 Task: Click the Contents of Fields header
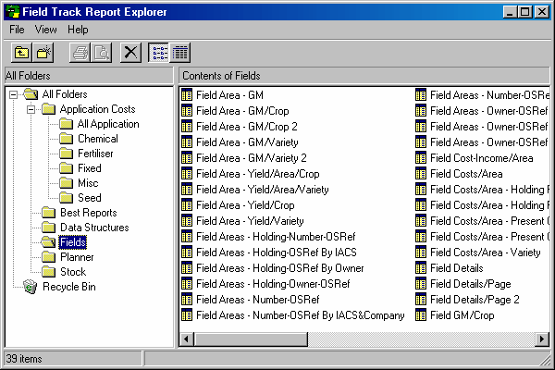tap(364, 76)
